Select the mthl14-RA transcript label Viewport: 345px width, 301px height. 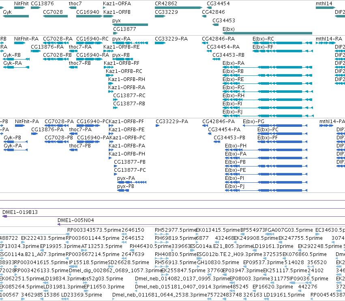tap(329, 39)
